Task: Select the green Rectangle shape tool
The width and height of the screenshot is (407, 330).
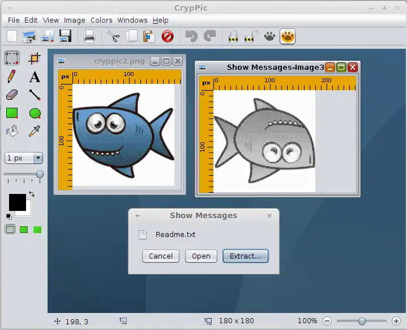Action: pyautogui.click(x=12, y=113)
